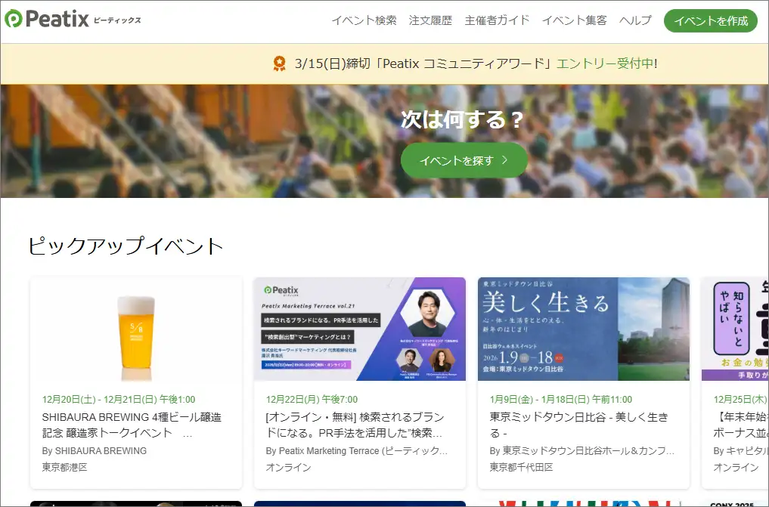Click the award medal icon in banner
The image size is (769, 507).
coord(280,63)
